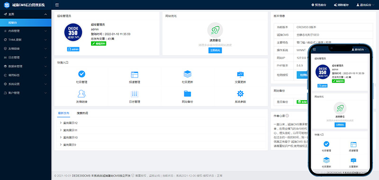Click the 内容管理 sidebar list icon
Viewport: 379px width, 180px height.
6,31
